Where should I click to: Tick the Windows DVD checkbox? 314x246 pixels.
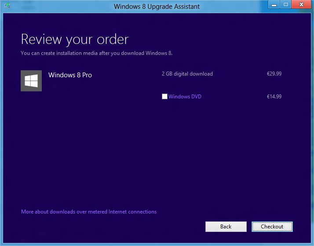[164, 97]
